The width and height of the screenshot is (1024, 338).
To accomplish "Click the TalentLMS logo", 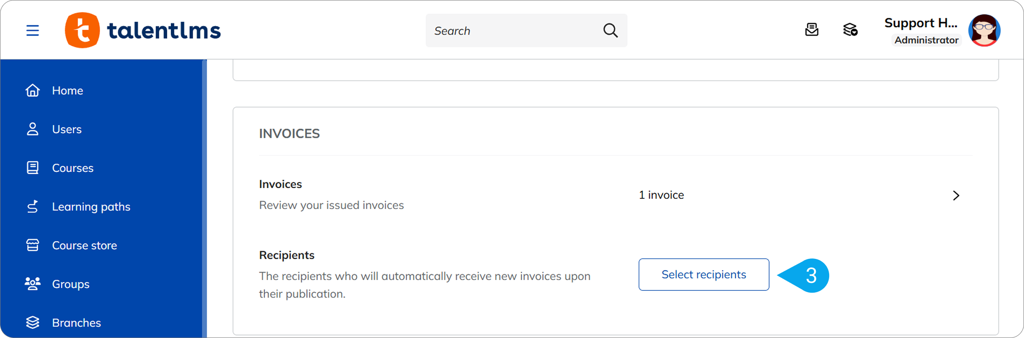I will tap(143, 30).
